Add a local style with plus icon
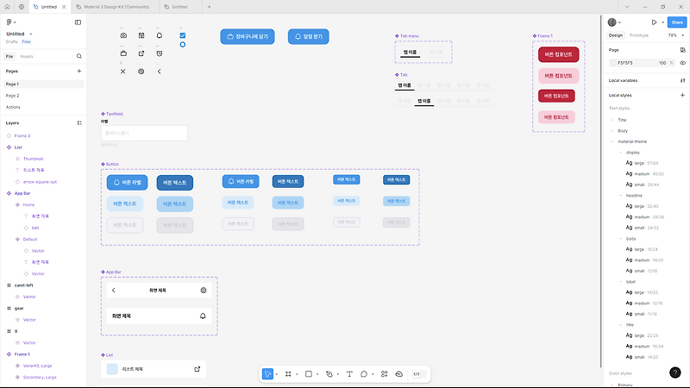This screenshot has width=690, height=388. [682, 95]
